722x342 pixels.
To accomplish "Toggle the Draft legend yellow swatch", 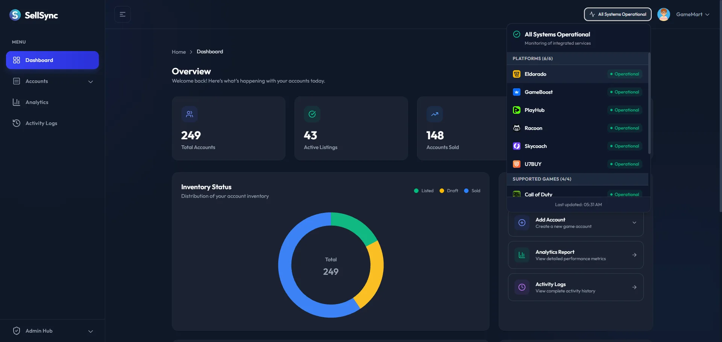I will click(x=442, y=191).
